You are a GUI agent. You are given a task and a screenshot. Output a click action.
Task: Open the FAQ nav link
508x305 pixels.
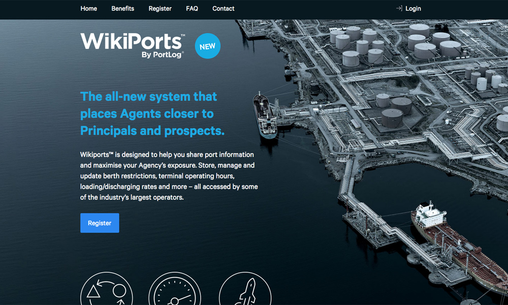[192, 9]
